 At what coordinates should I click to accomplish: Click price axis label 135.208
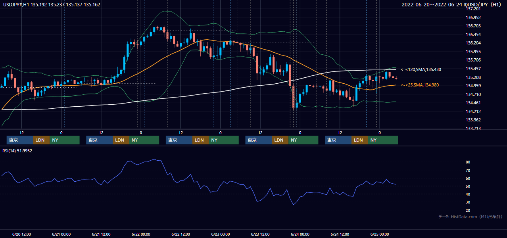pyautogui.click(x=474, y=77)
